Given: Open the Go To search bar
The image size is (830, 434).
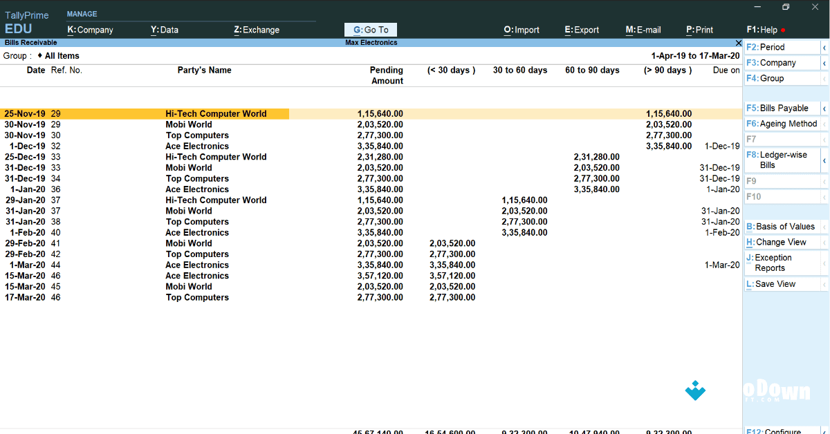Looking at the screenshot, I should 370,30.
